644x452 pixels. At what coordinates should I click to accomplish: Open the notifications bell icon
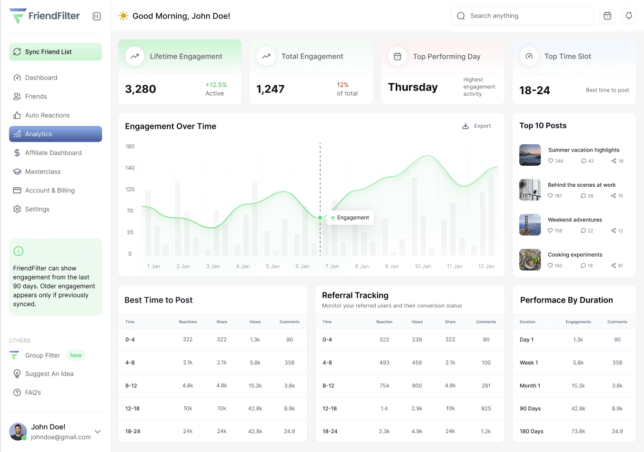click(628, 16)
